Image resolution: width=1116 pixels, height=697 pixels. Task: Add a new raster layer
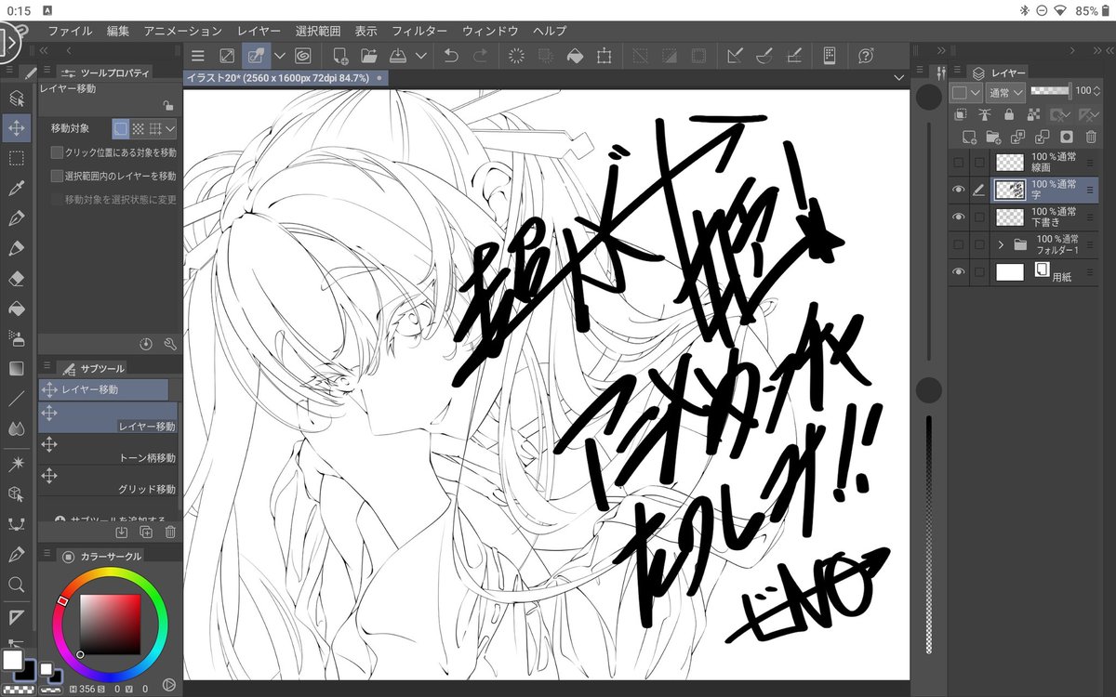click(x=969, y=137)
